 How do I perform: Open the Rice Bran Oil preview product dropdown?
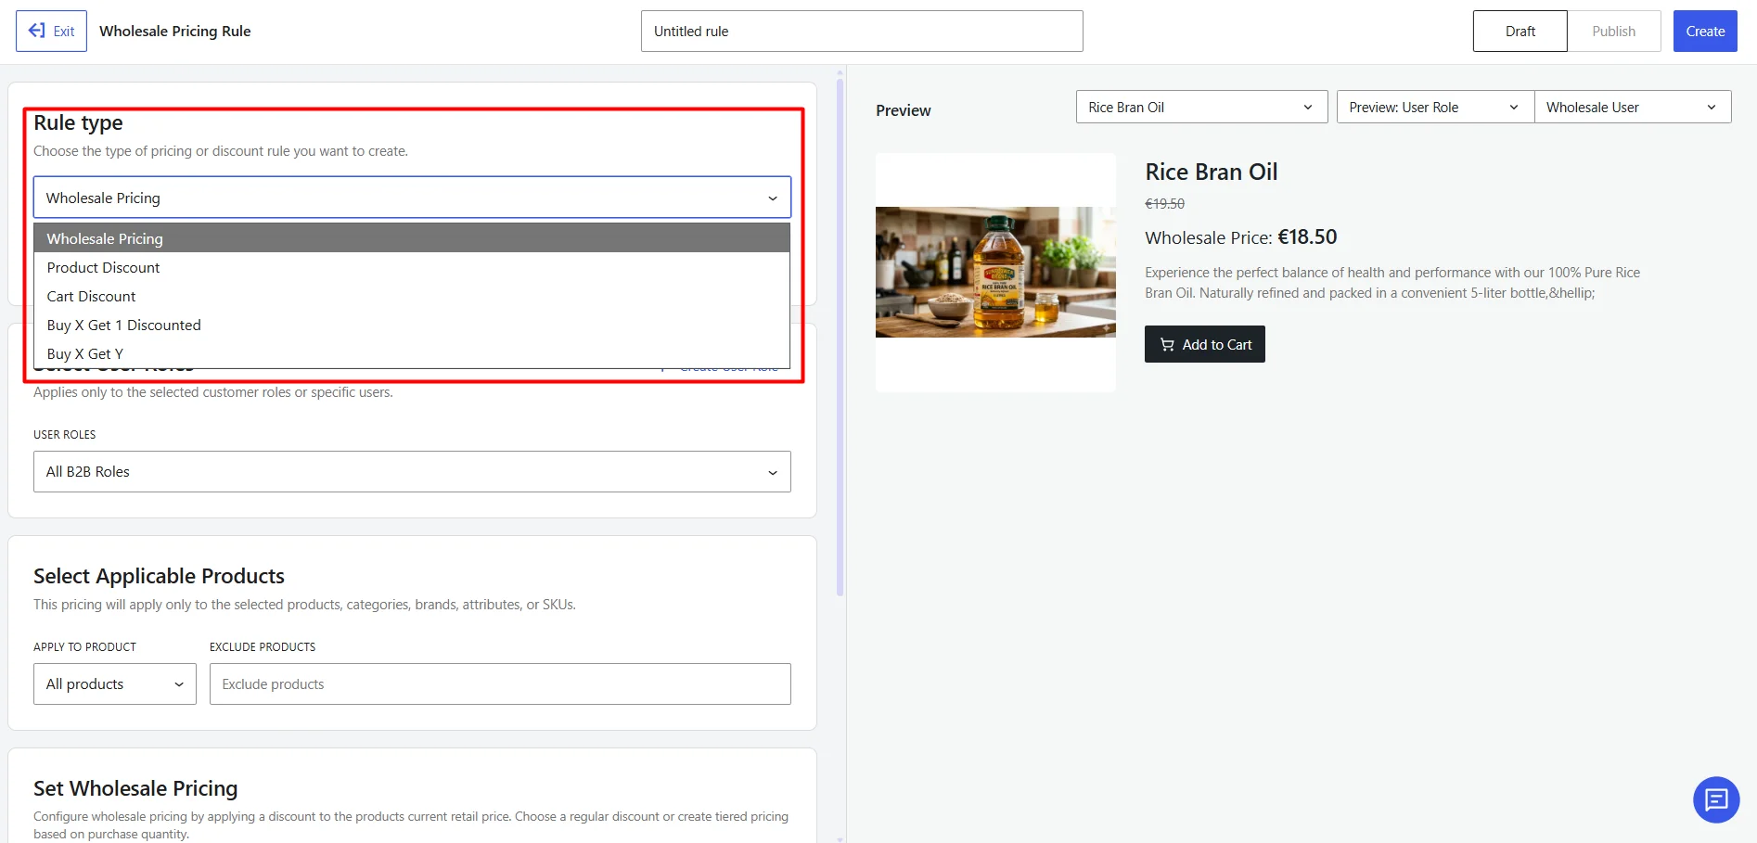coord(1201,107)
